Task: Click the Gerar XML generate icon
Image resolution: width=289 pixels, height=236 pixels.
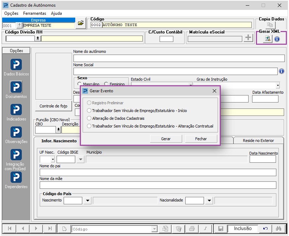Action: tap(268, 39)
